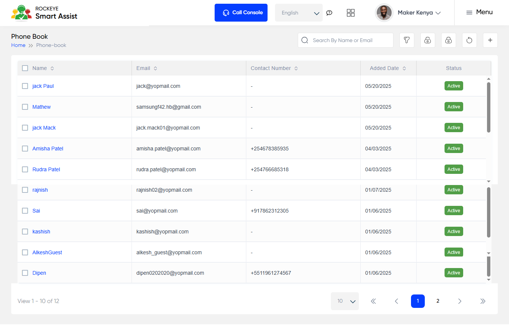
Task: Tick the select-all checkbox in header
Action: click(25, 68)
